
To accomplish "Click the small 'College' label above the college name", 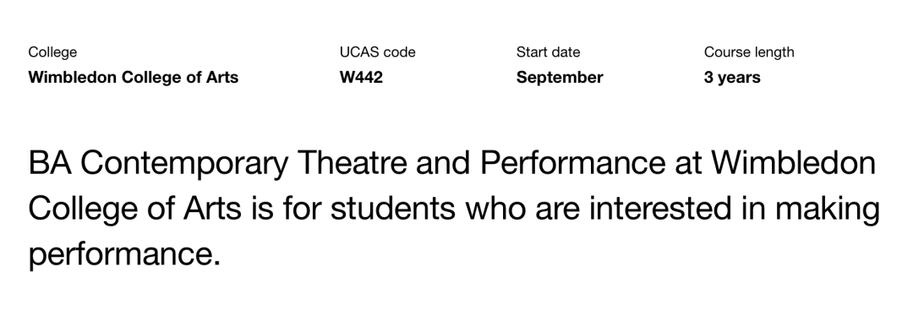I will [52, 52].
